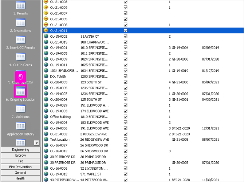Viewport: 244px width, 182px height.
Task: Select the OL-19-0005 record name
Action: [x=59, y=53]
